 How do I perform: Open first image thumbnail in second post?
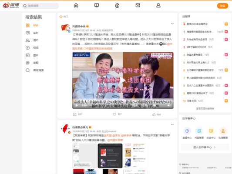click(84, 156)
